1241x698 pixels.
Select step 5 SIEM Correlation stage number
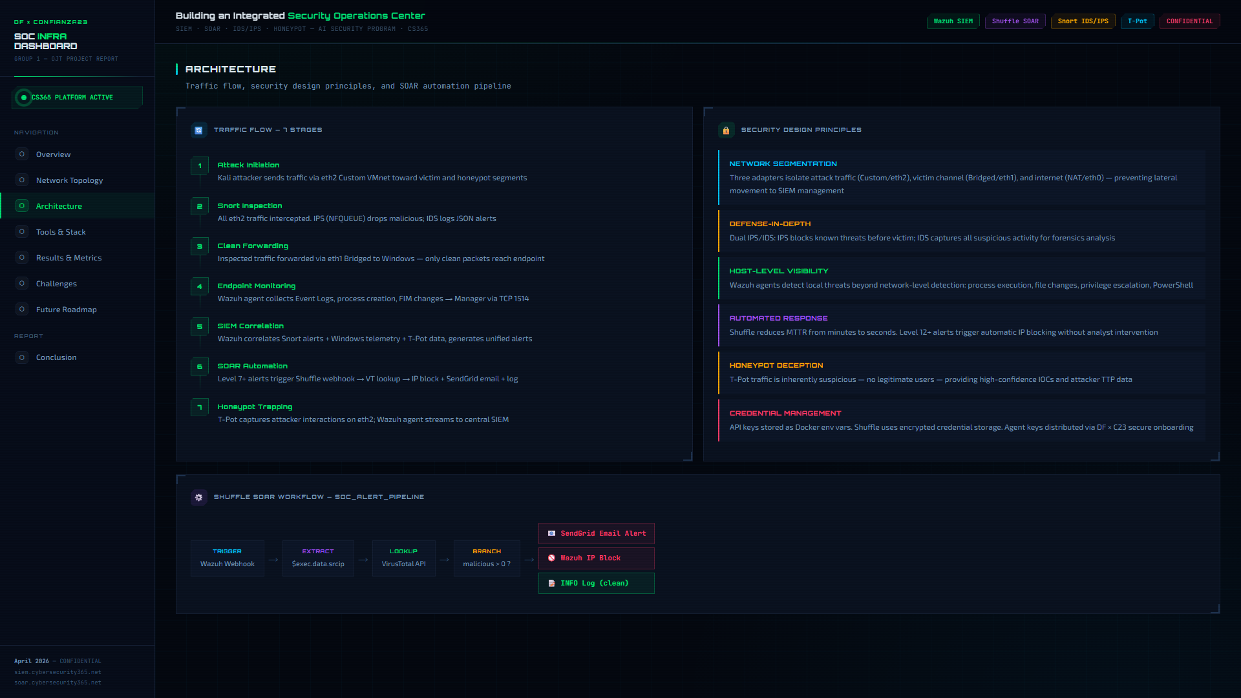[200, 327]
